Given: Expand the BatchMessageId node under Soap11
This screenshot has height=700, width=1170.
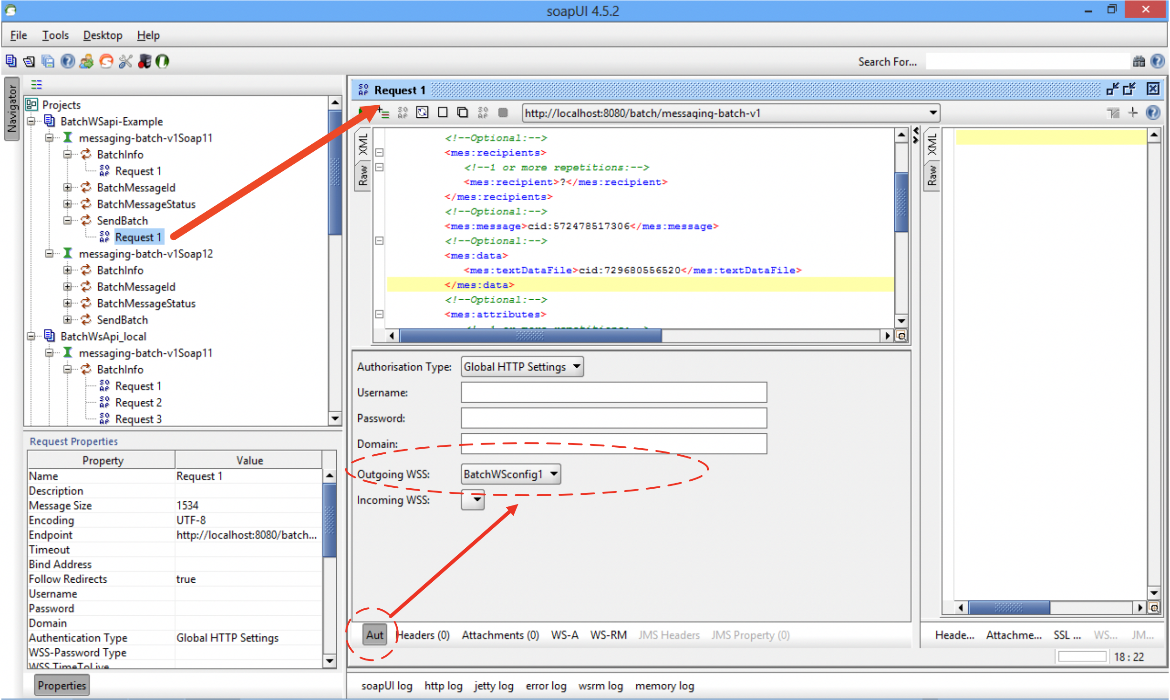Looking at the screenshot, I should (x=68, y=188).
